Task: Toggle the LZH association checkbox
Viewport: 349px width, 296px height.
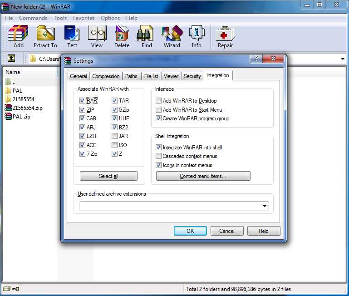Action: point(82,136)
